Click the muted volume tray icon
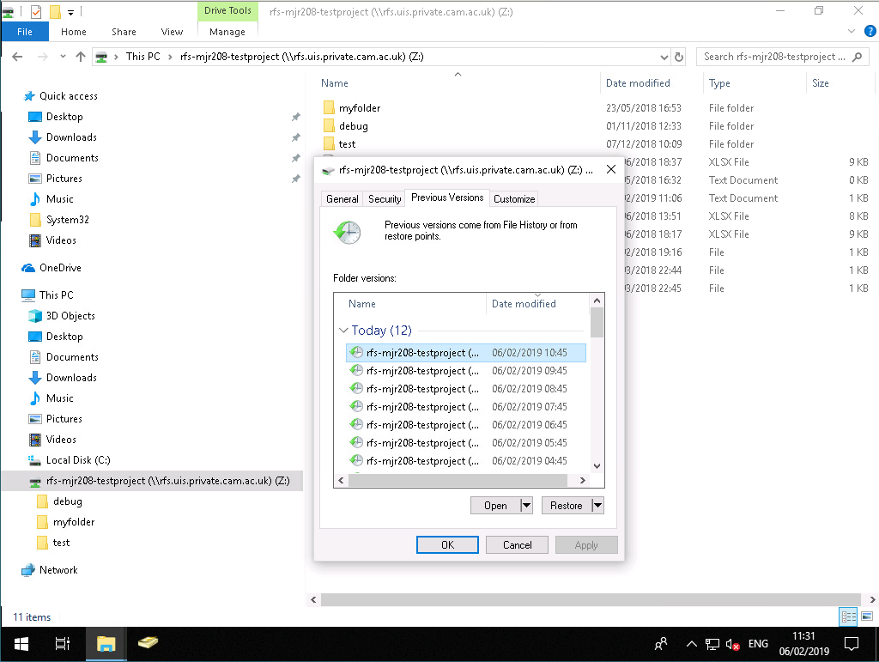This screenshot has height=662, width=879. click(733, 643)
